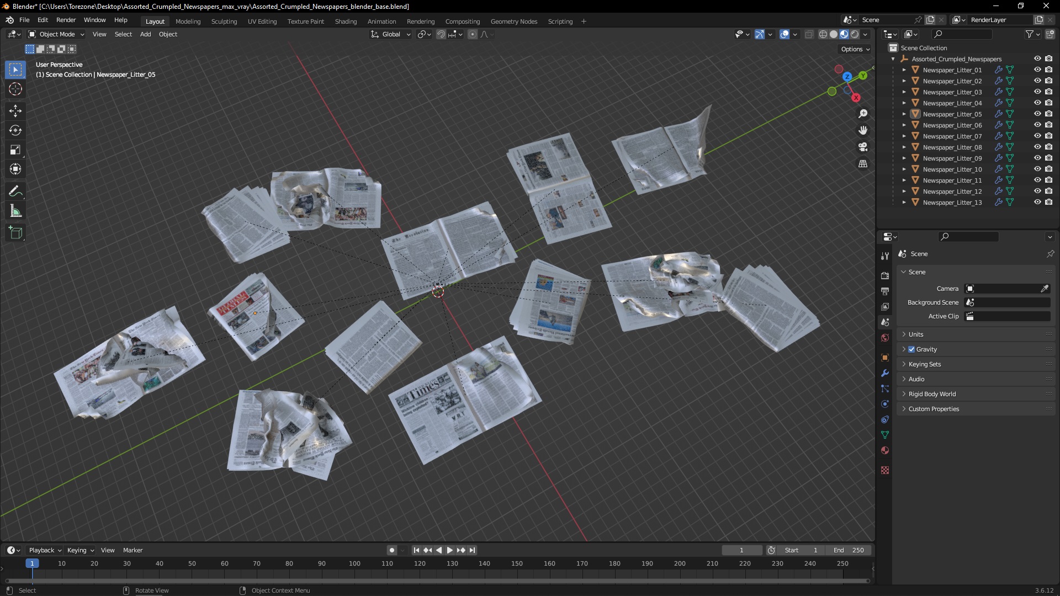Hide Newspaper_Litter_05 with eye icon
Viewport: 1060px width, 596px height.
coord(1037,114)
